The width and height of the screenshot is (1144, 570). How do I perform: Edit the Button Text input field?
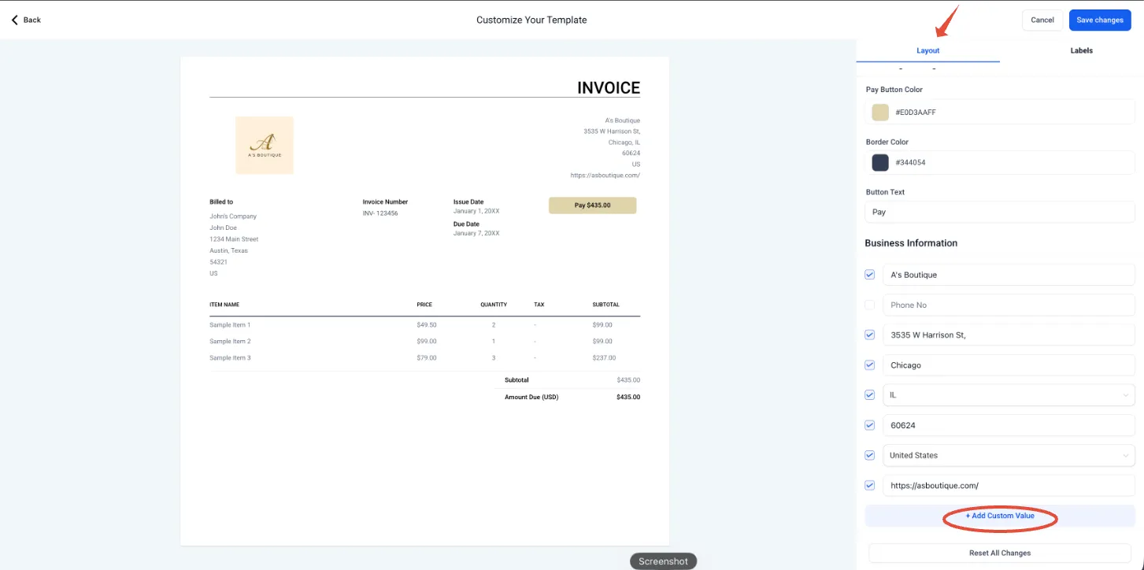[x=1000, y=213]
